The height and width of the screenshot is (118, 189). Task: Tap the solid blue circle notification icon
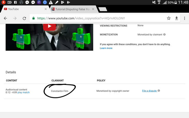pos(45,2)
